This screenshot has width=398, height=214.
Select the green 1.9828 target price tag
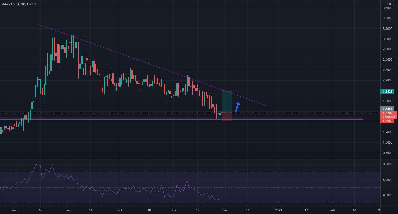click(x=387, y=92)
